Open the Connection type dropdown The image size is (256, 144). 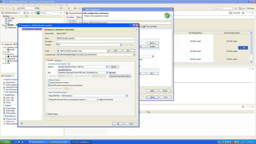click(134, 55)
